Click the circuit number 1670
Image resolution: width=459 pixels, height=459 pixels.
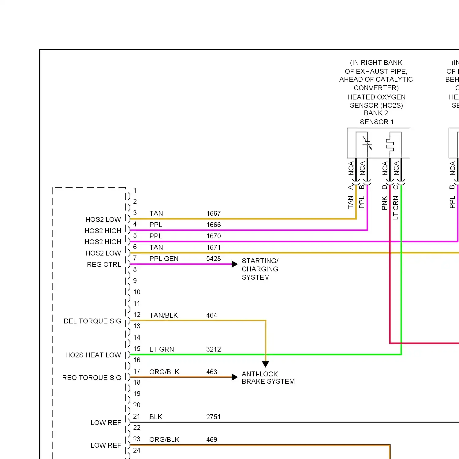coord(213,236)
